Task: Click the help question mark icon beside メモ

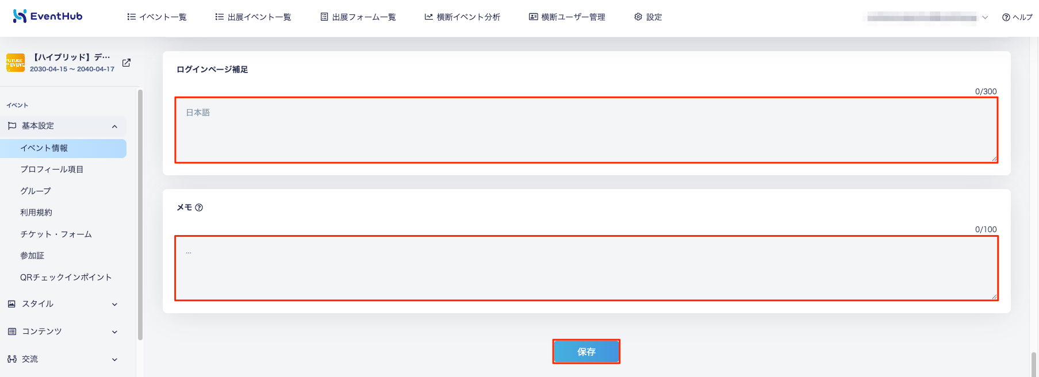Action: coord(199,207)
